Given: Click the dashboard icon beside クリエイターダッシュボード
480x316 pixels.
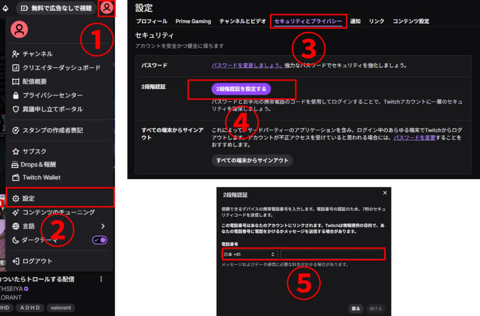Looking at the screenshot, I should [x=16, y=68].
